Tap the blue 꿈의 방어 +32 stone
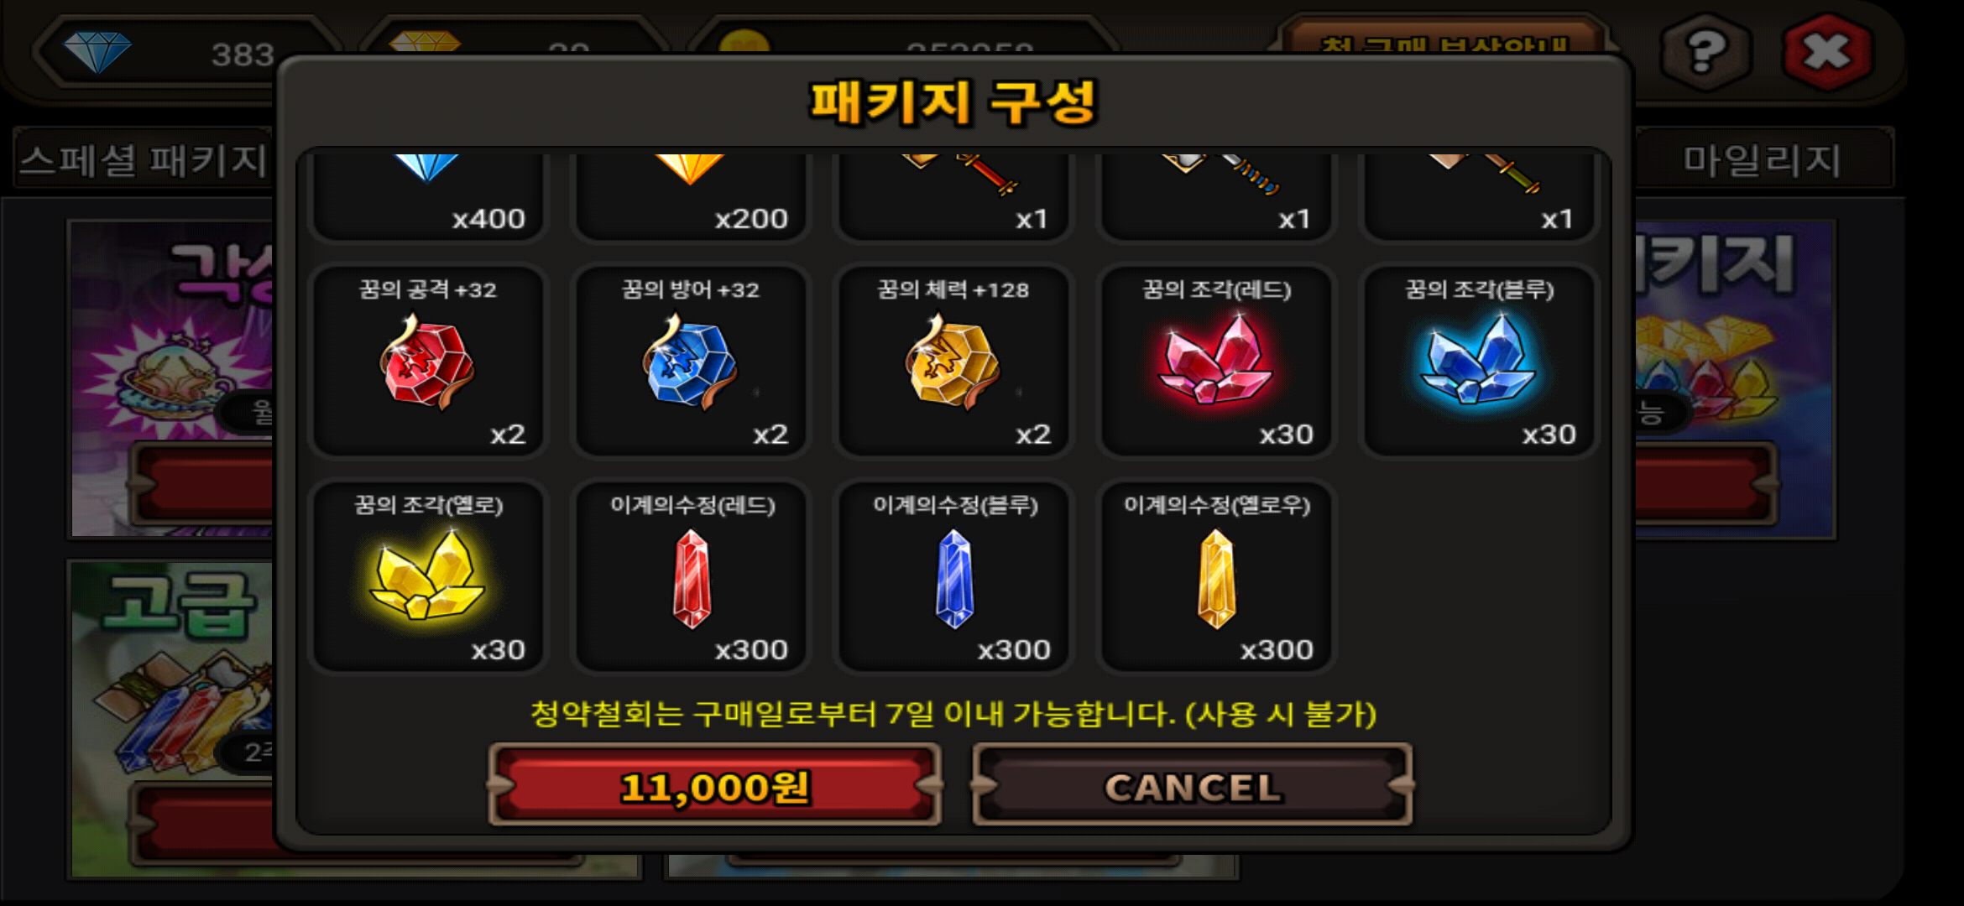Image resolution: width=1964 pixels, height=906 pixels. [690, 361]
